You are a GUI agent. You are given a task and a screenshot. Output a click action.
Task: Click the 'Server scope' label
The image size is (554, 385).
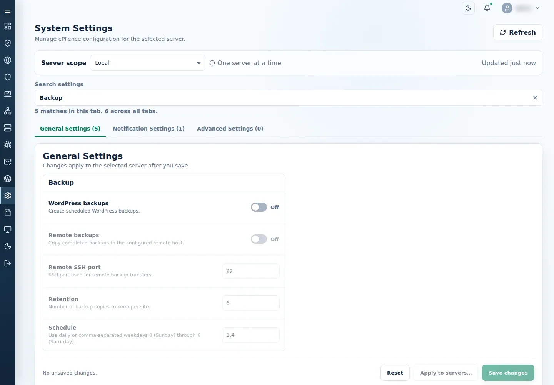63,63
